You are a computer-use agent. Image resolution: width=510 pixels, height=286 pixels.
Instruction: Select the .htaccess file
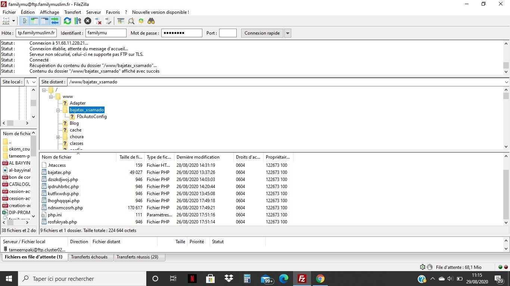point(57,165)
